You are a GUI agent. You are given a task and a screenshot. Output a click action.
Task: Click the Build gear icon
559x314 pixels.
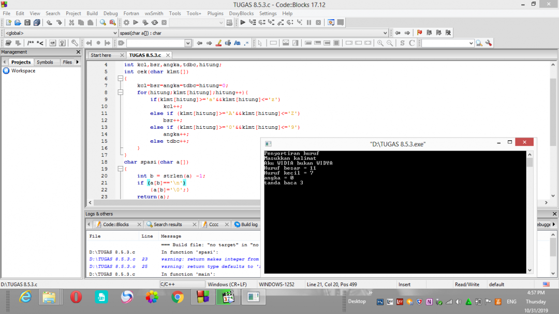coord(126,22)
